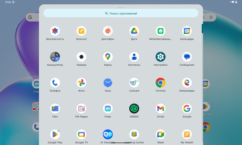Open the Hi Translate app
Image resolution: width=242 pixels, height=145 pixels.
pyautogui.click(x=108, y=135)
